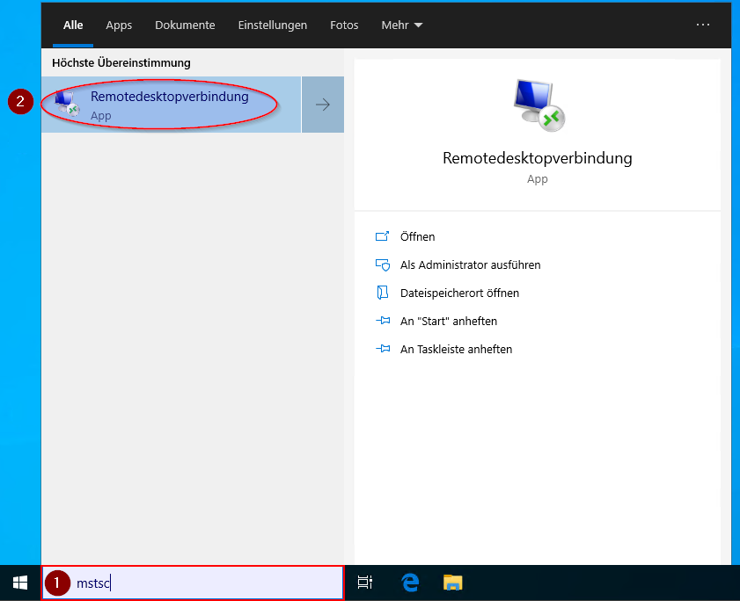Click the large Remotedesktopverbindung icon in preview
The image size is (740, 601).
click(537, 105)
